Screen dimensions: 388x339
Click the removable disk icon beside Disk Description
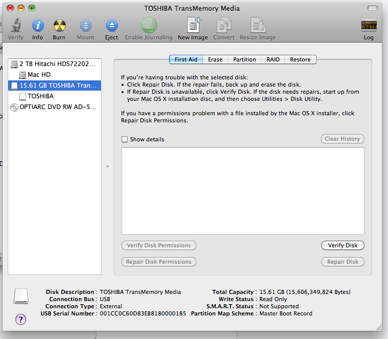point(21,296)
